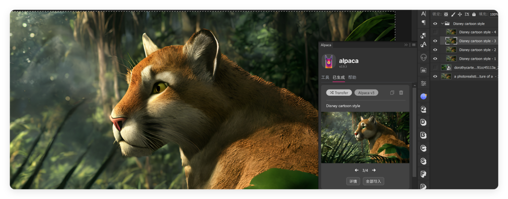Click the Alpaca panel vertical scrollbar
This screenshot has width=508, height=199.
(414, 132)
